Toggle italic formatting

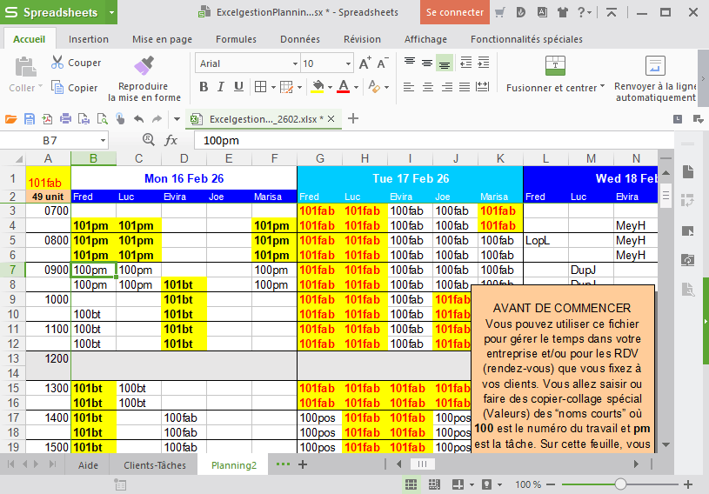tap(221, 87)
